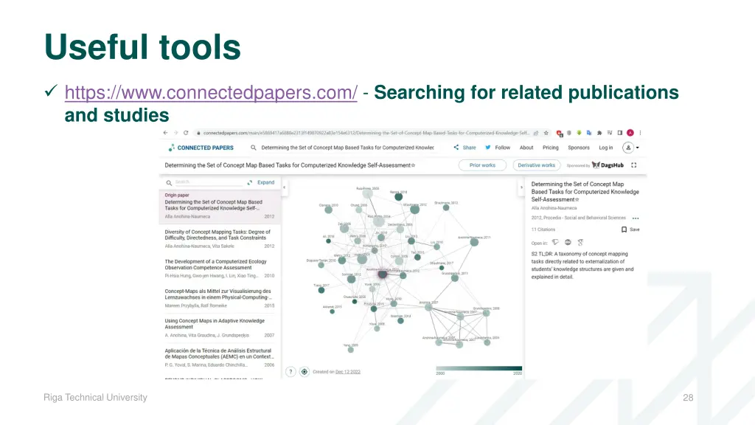The image size is (755, 425).
Task: Click the Derivative works button
Action: click(537, 165)
